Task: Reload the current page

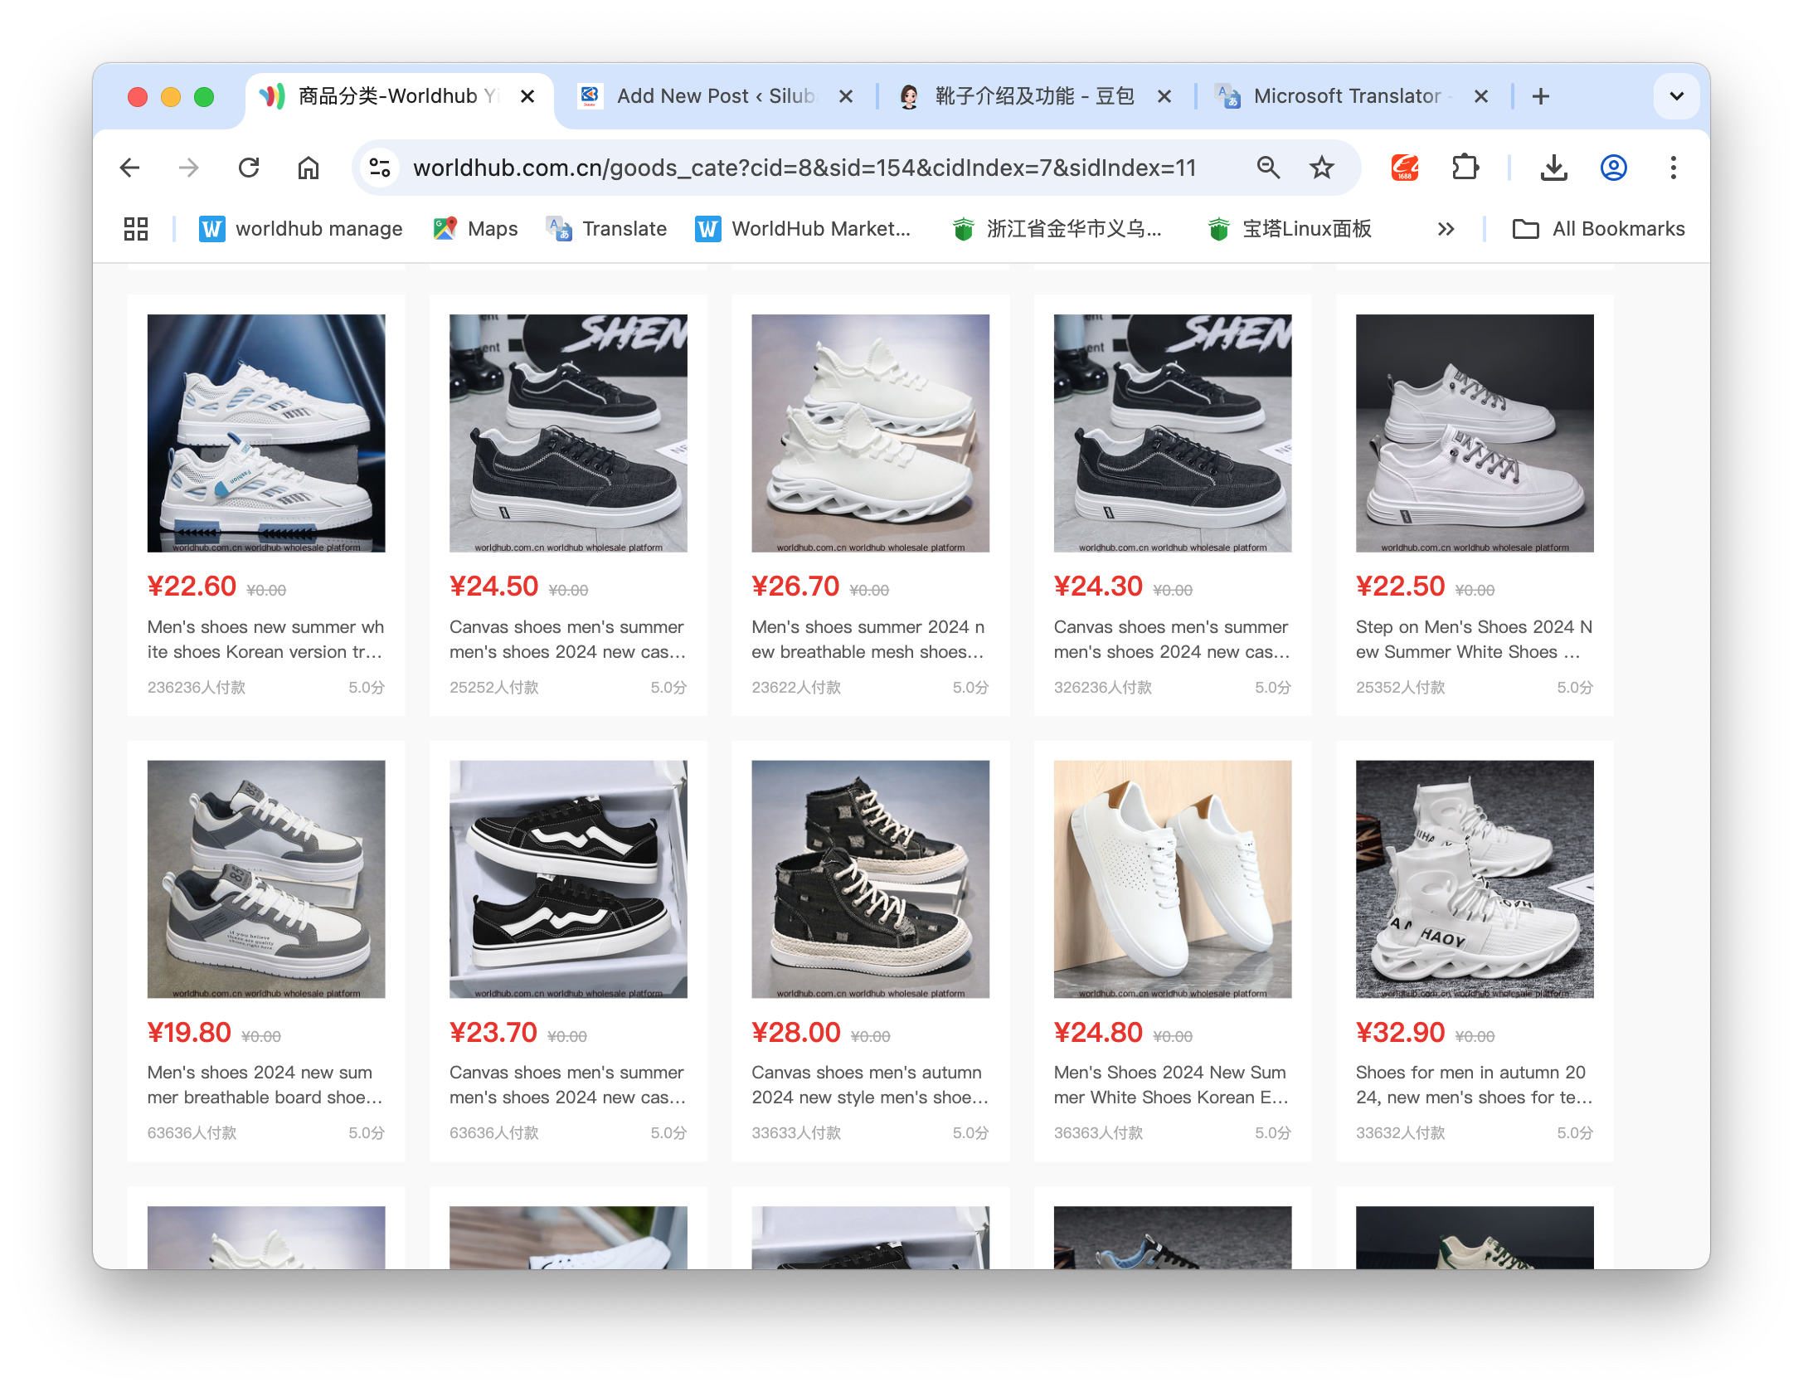Action: (x=249, y=168)
